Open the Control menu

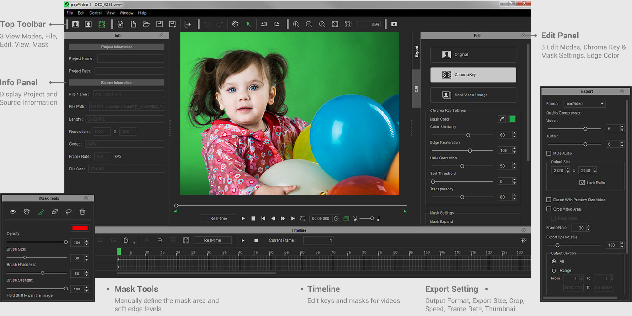(95, 13)
